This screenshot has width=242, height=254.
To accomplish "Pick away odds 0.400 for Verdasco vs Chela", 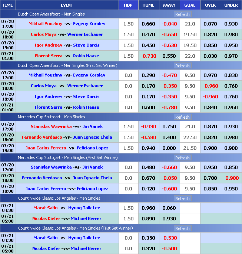I will 169,138.
